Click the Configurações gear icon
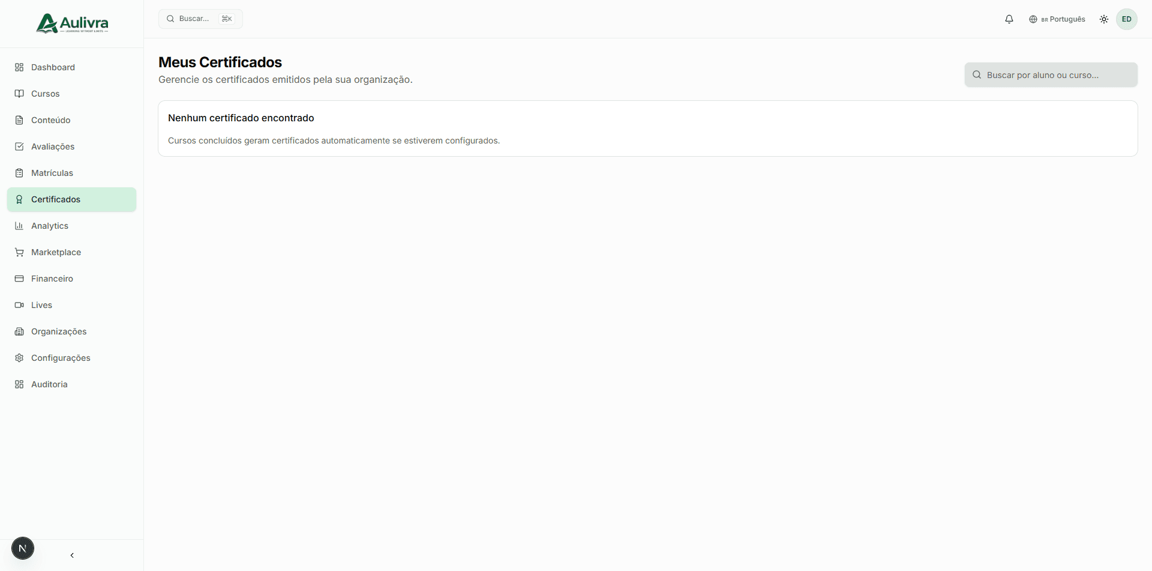 coord(19,358)
